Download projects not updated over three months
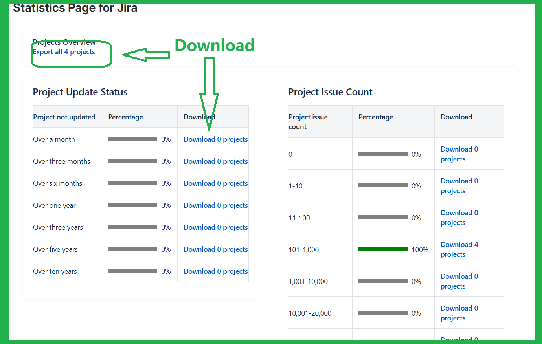The height and width of the screenshot is (344, 542). pyautogui.click(x=216, y=161)
